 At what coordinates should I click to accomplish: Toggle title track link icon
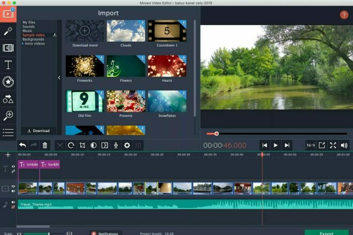click(13, 171)
